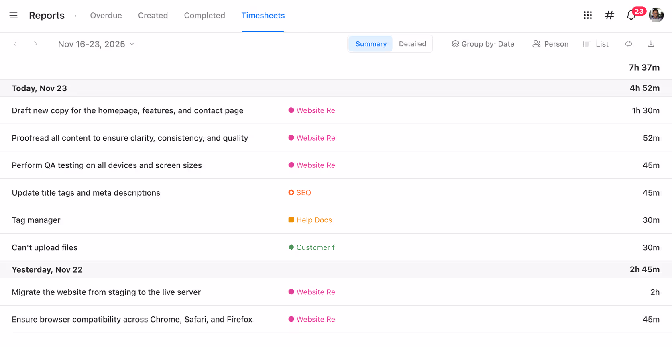Click the hashtag channels icon
672x347 pixels.
tap(609, 15)
